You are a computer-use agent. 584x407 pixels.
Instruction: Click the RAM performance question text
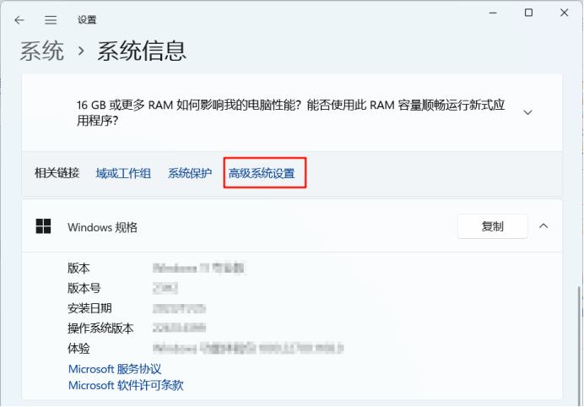click(291, 112)
